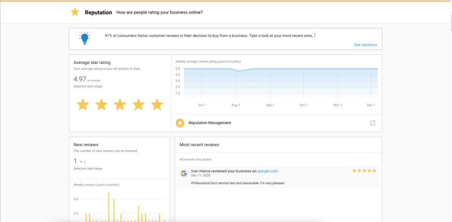Open Reputation Management label
This screenshot has width=452, height=222.
click(210, 123)
